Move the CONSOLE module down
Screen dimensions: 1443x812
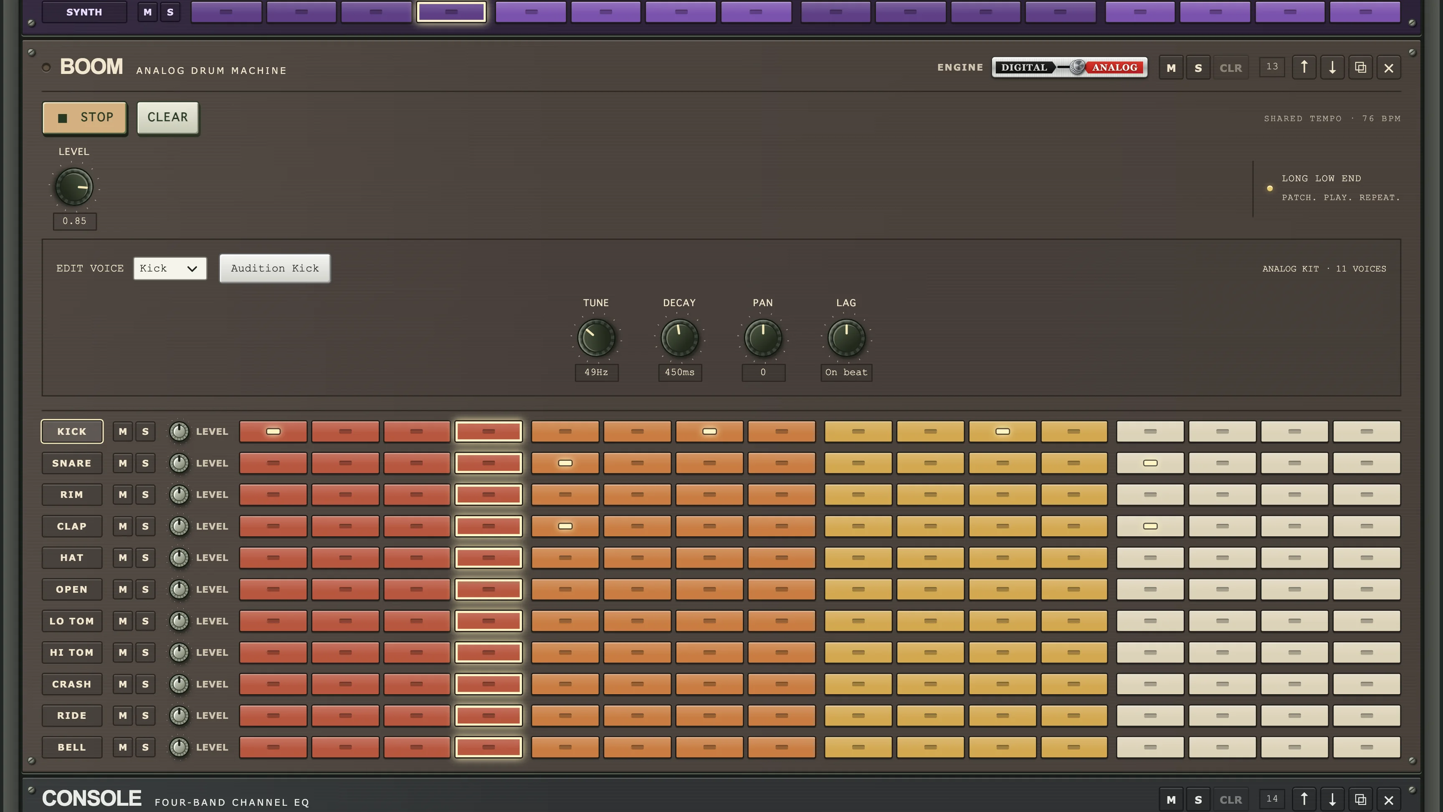[x=1332, y=799]
